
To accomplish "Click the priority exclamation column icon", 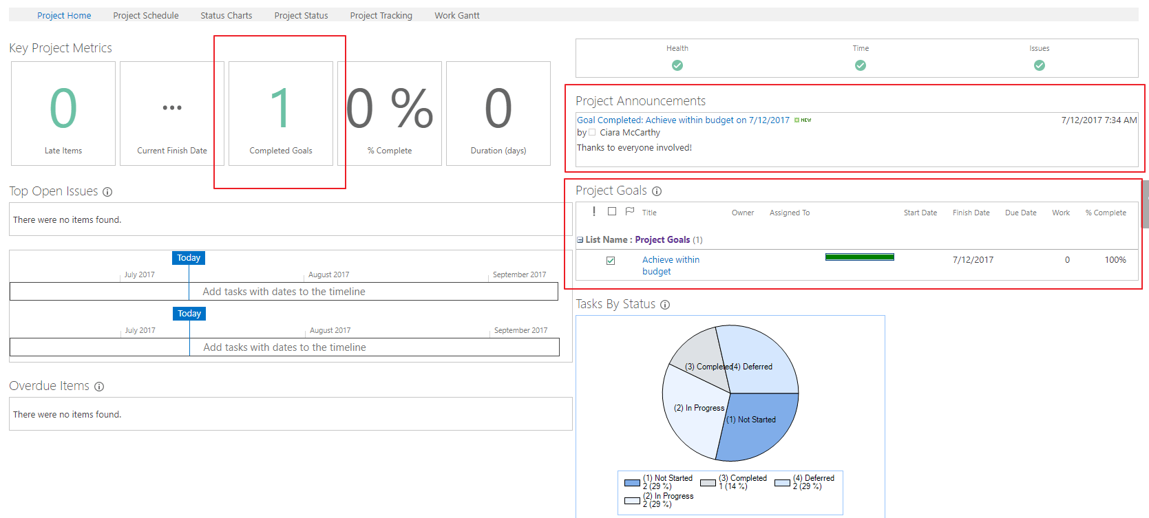I will (594, 211).
